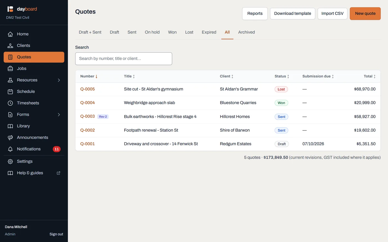
Task: Click the Download template button
Action: (x=293, y=14)
